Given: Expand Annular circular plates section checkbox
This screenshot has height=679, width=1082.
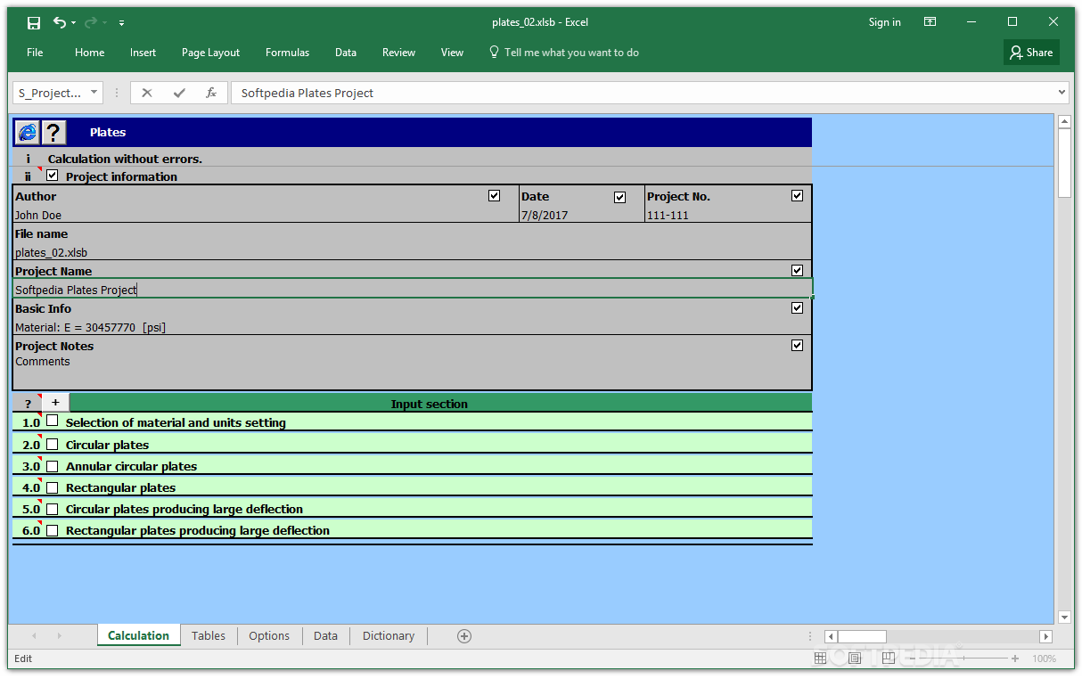Looking at the screenshot, I should click(x=53, y=465).
